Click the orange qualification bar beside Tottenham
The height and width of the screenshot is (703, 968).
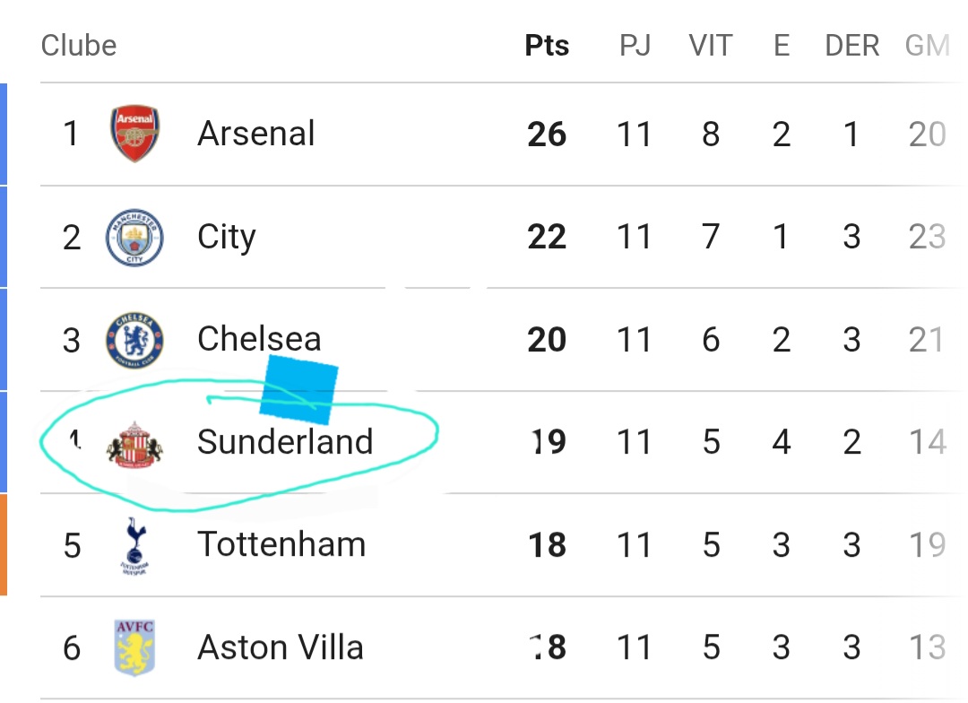pos(4,545)
